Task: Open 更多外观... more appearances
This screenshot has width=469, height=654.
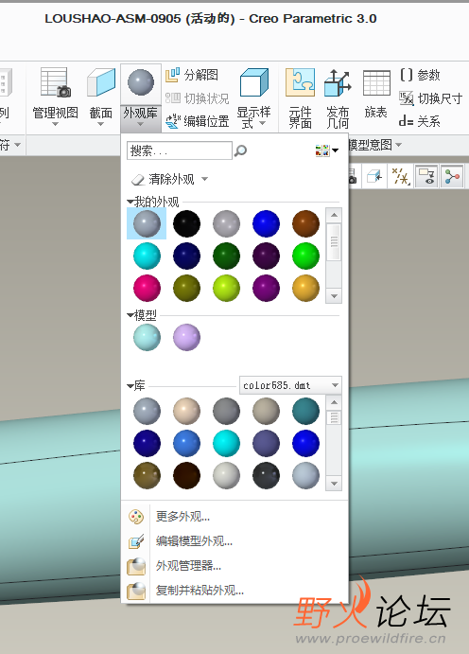Action: [182, 517]
